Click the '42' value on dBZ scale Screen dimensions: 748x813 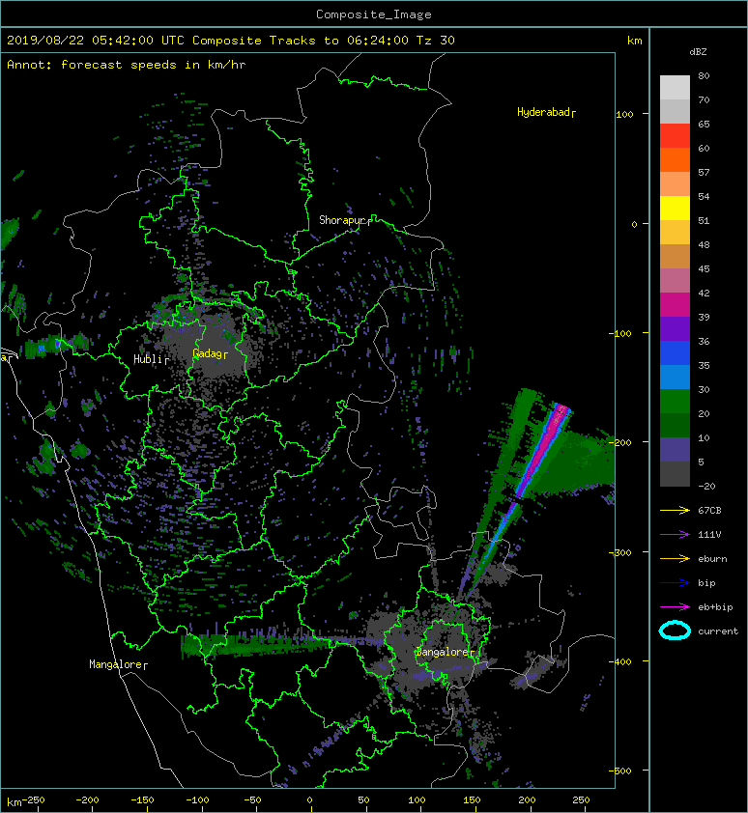(x=704, y=293)
